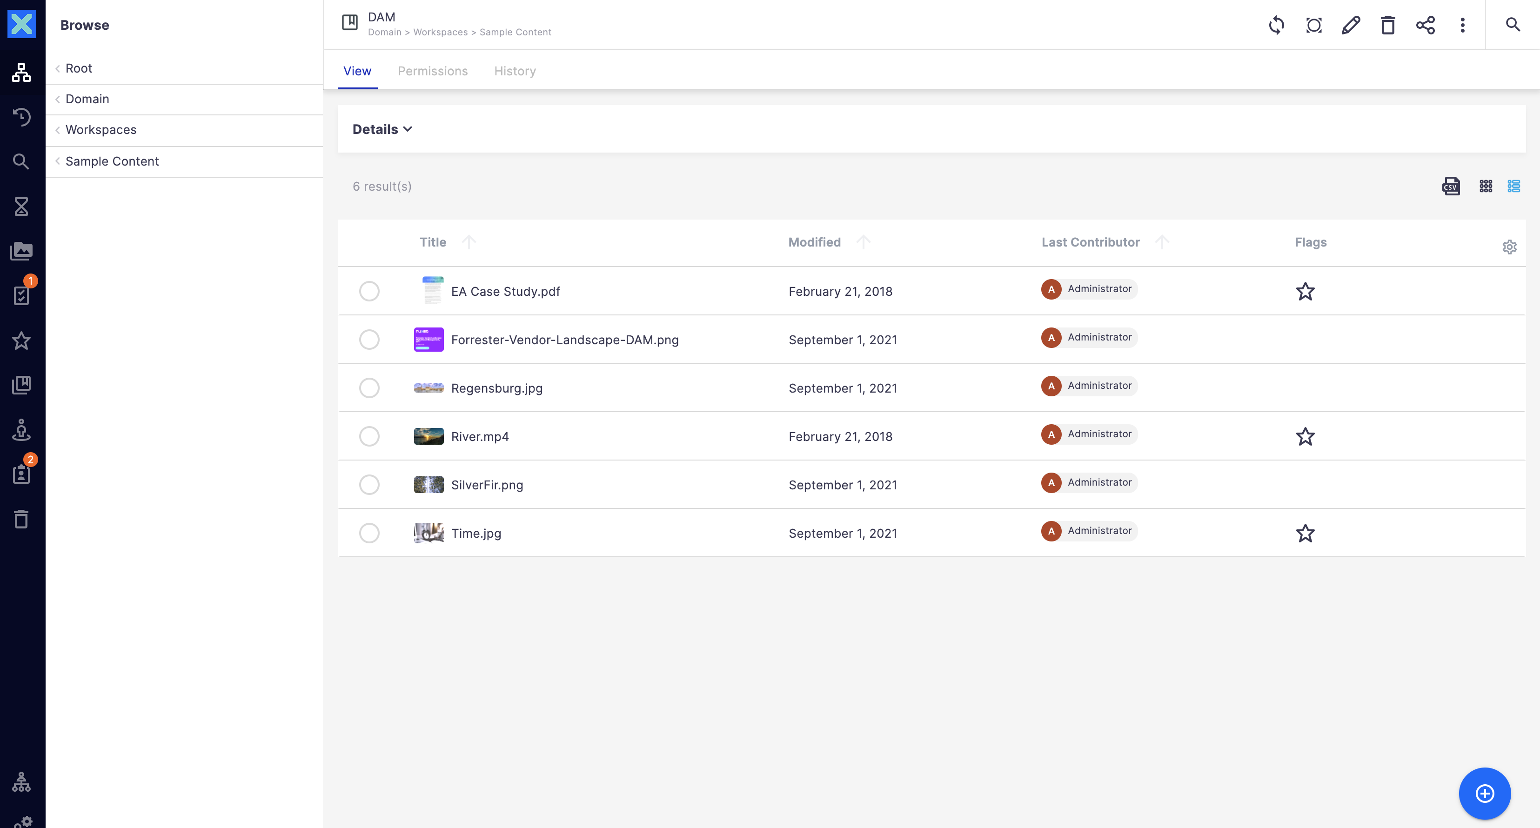Switch to the View tab

pyautogui.click(x=357, y=71)
